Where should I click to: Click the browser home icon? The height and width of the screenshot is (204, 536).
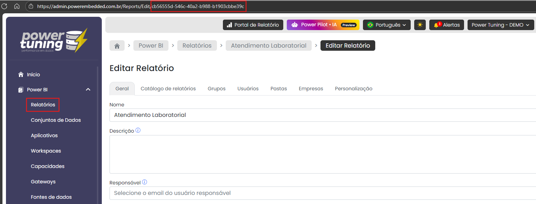pyautogui.click(x=16, y=6)
